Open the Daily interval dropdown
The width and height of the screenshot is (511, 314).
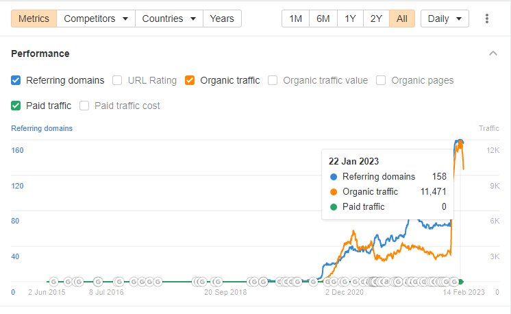444,19
